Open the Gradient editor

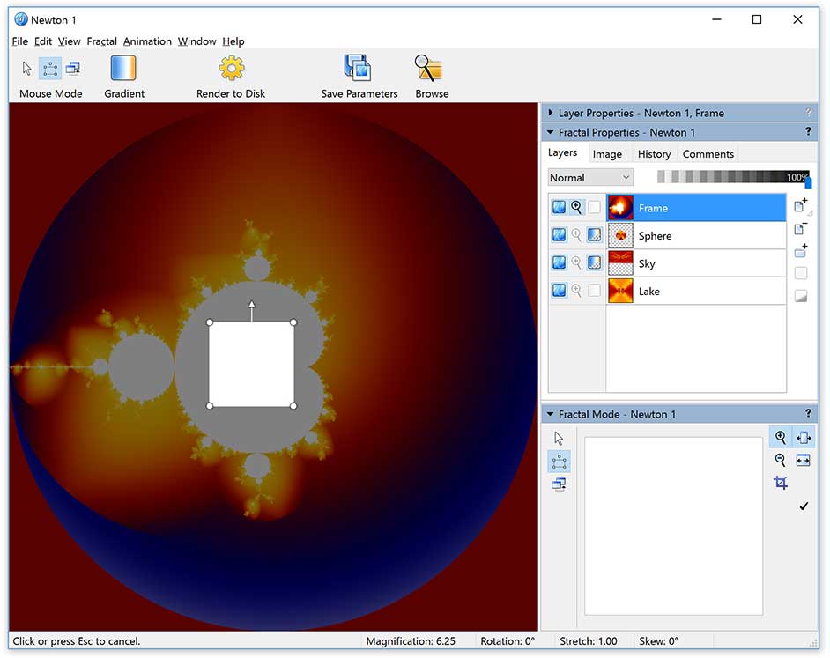(x=123, y=69)
